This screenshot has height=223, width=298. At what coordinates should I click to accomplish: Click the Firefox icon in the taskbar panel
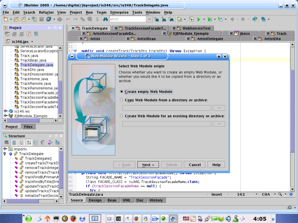pos(74,218)
